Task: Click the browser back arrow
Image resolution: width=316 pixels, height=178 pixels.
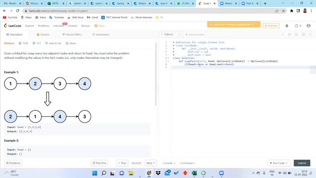Action: [x=4, y=11]
